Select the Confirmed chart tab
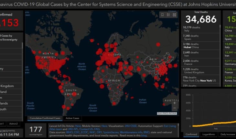Screen dimensions: 236x139 coord(191,134)
